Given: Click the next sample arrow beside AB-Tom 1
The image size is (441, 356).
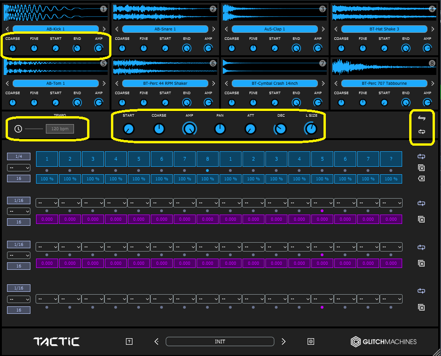Looking at the screenshot, I should click(x=104, y=83).
